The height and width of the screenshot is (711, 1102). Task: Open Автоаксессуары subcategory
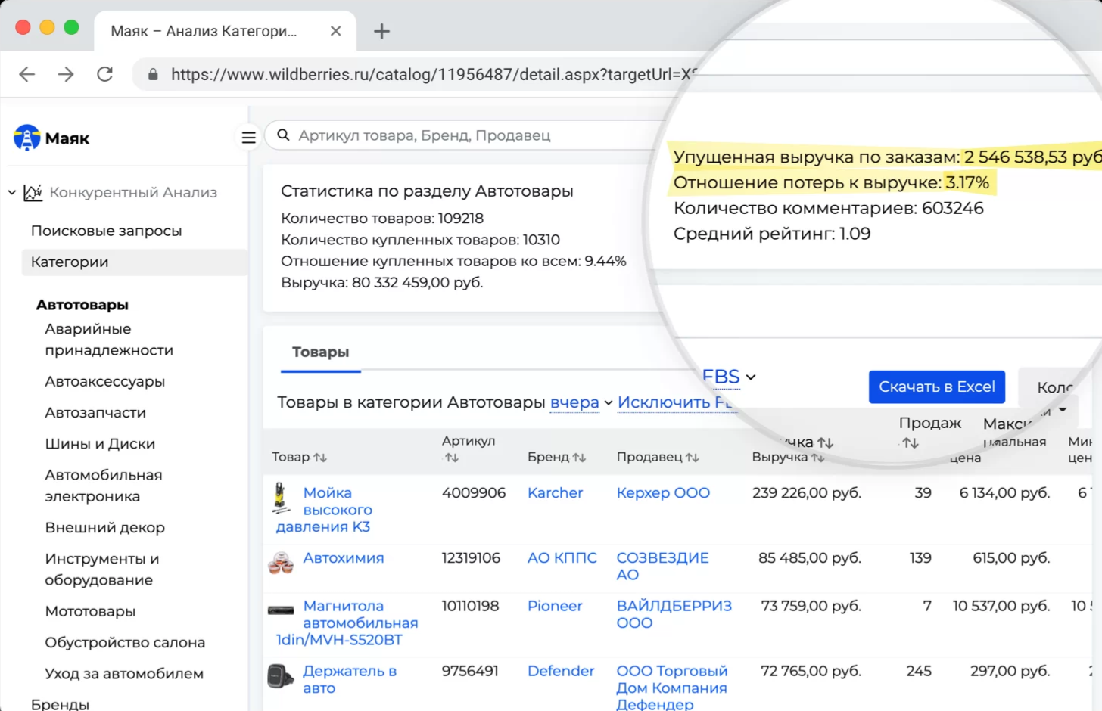(104, 381)
